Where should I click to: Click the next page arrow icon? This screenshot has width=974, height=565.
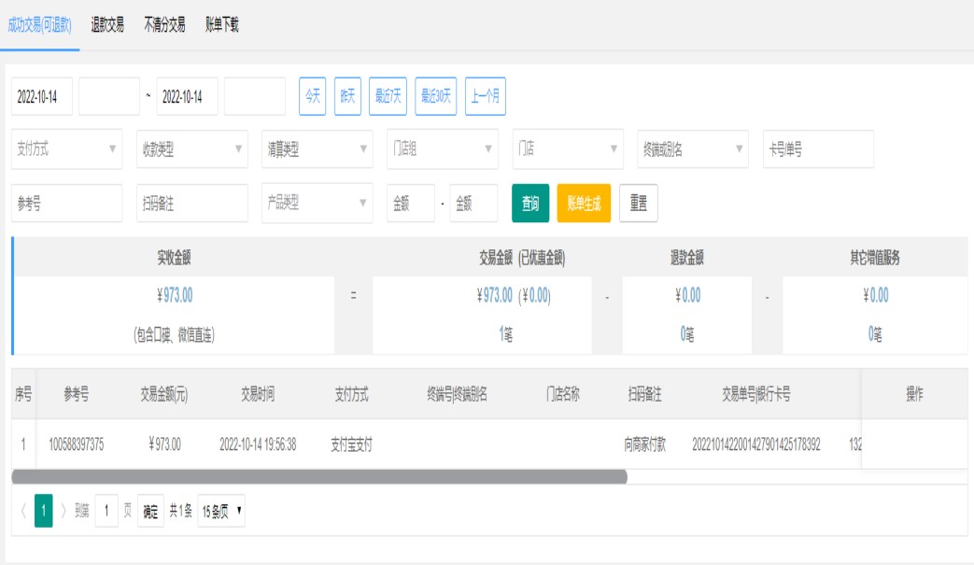(x=64, y=511)
